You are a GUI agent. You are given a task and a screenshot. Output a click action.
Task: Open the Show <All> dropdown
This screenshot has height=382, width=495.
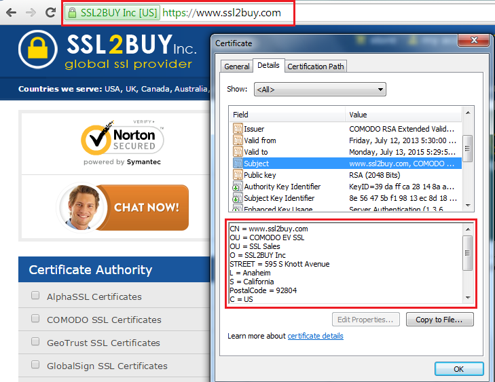click(x=320, y=90)
